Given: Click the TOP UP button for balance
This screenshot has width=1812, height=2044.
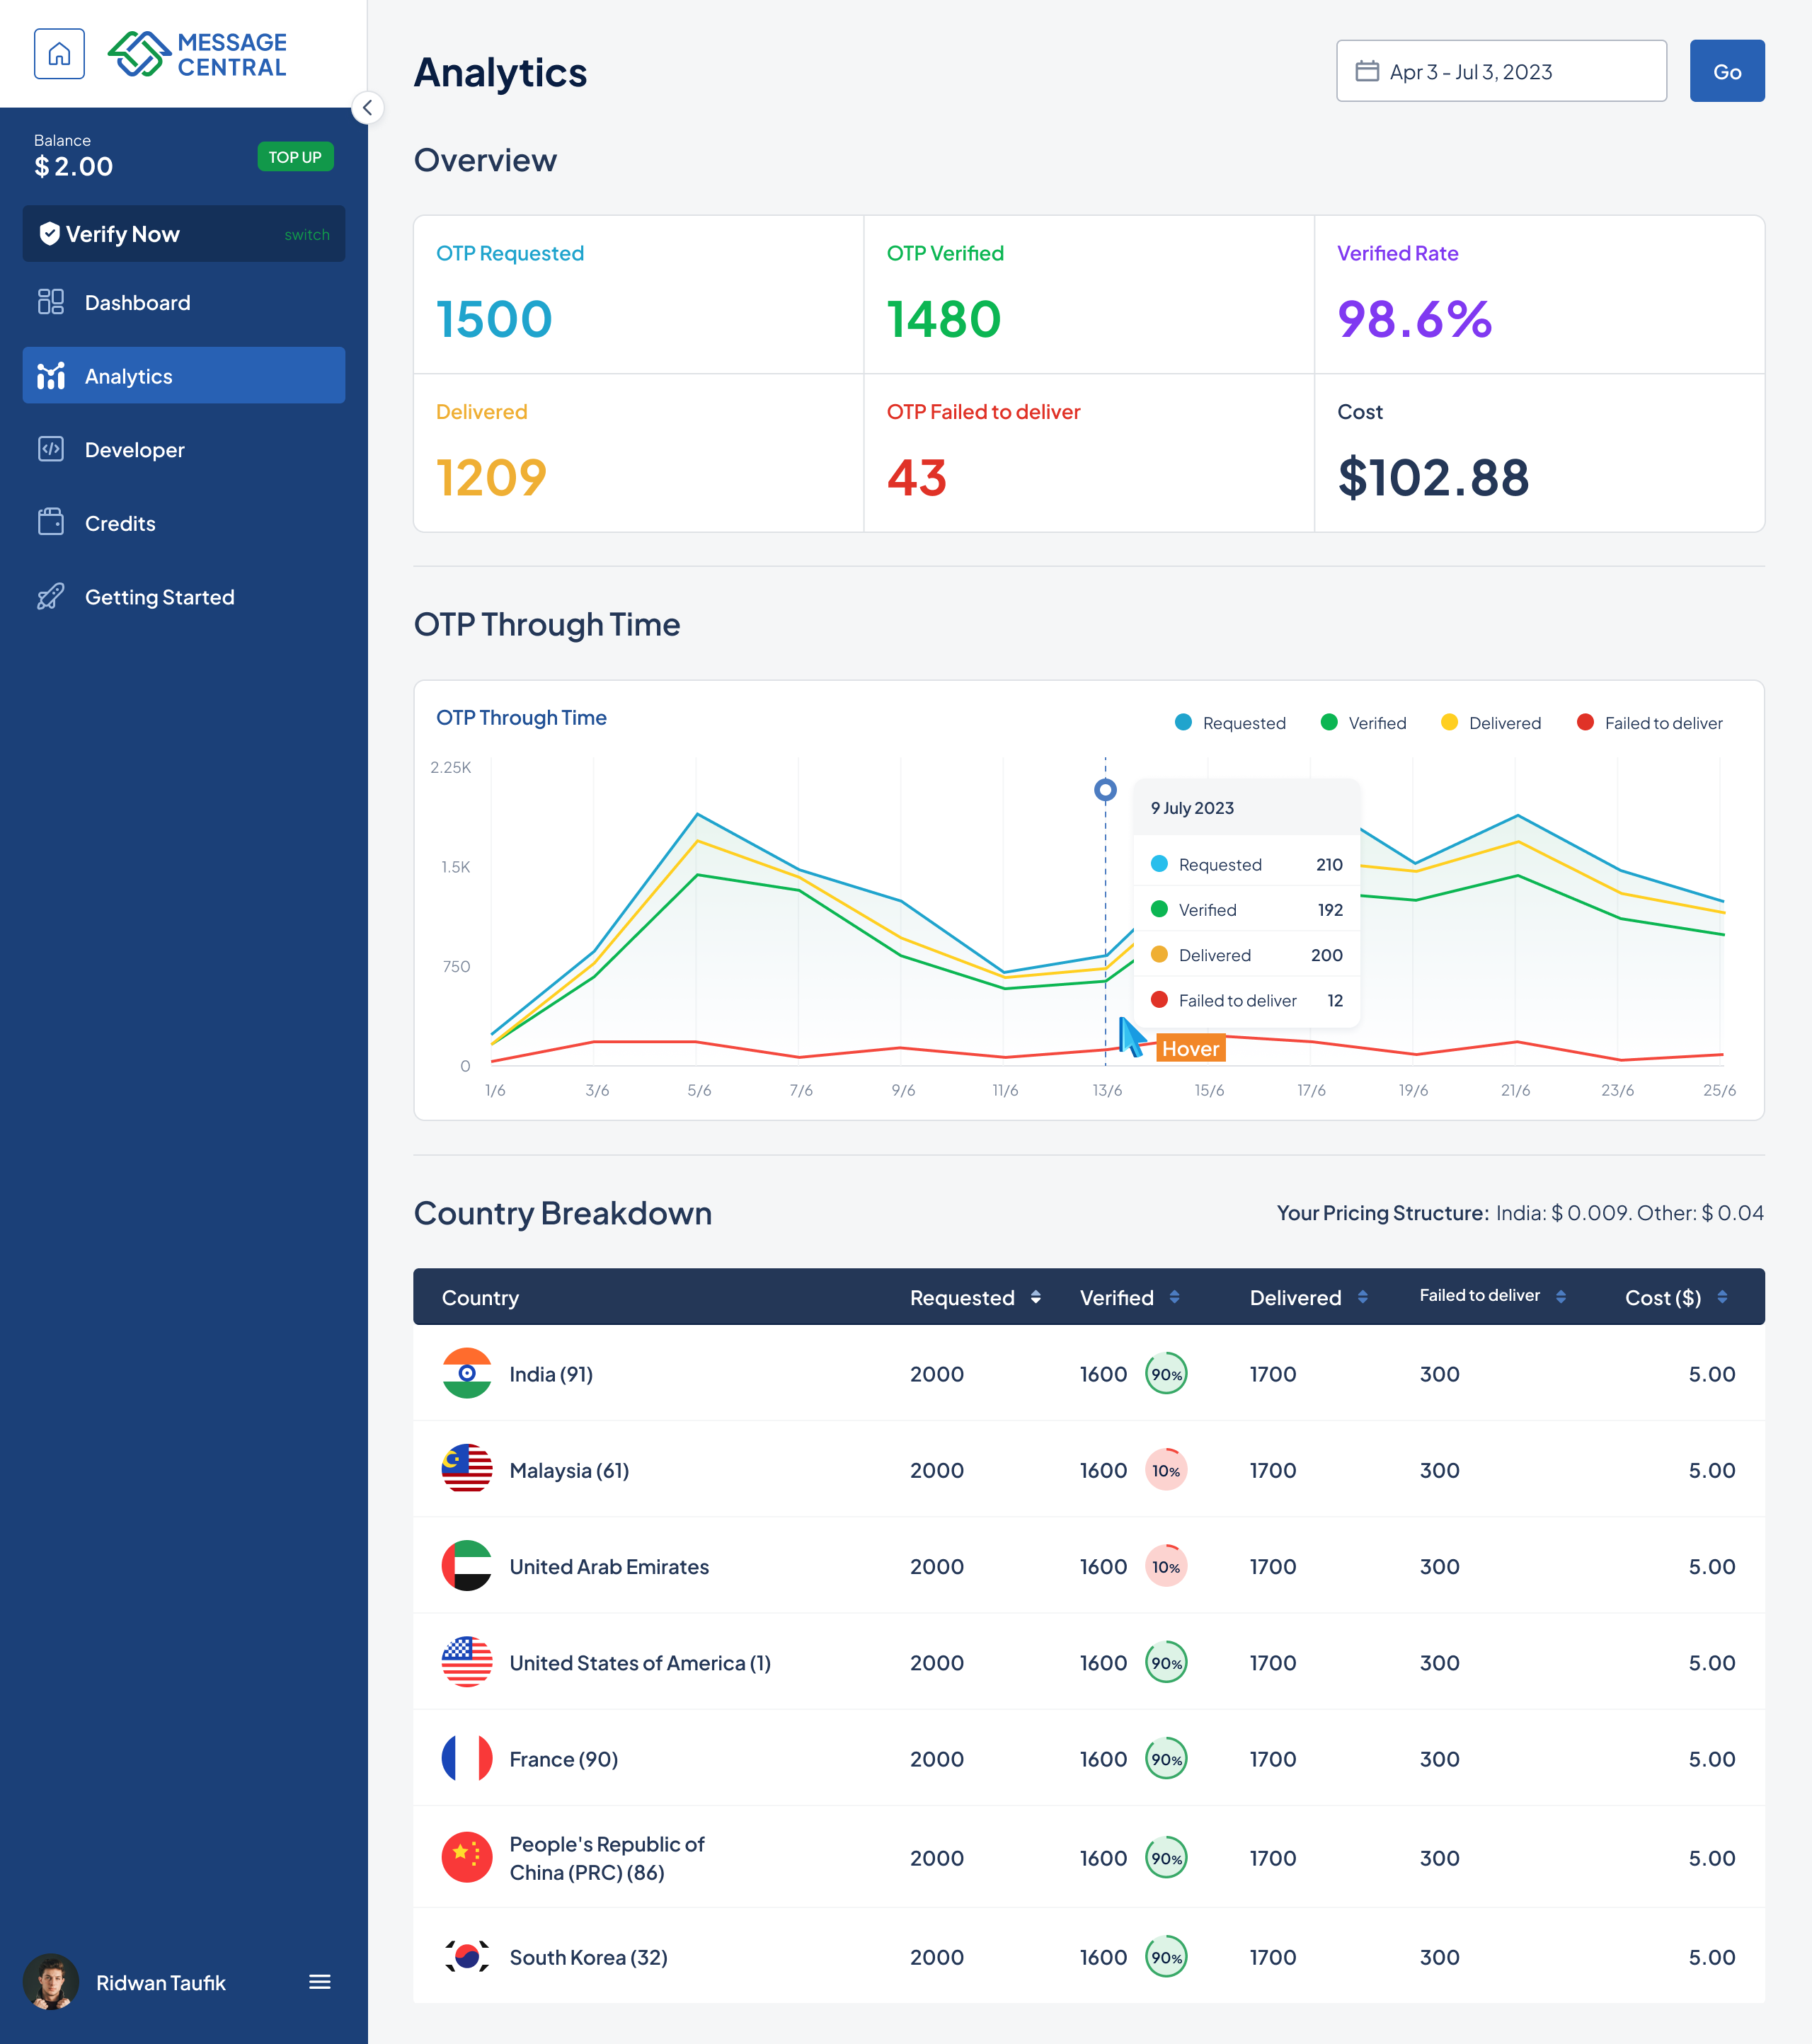Looking at the screenshot, I should pyautogui.click(x=295, y=156).
